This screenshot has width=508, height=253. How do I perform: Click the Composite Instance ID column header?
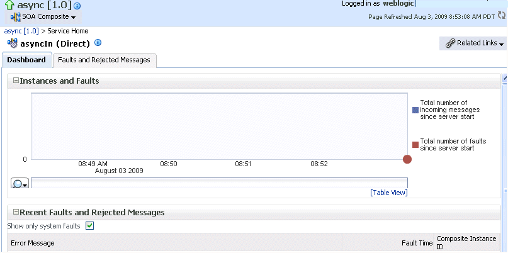pos(466,243)
